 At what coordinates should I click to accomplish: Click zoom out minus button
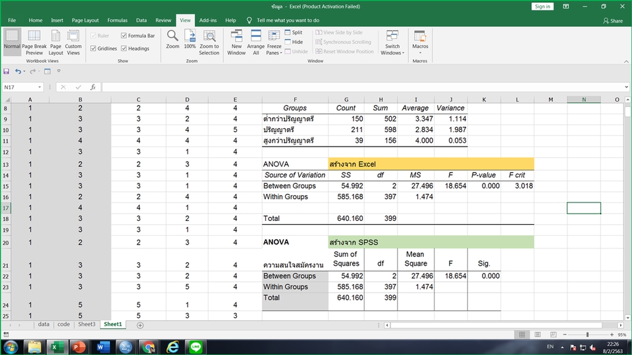(x=565, y=335)
